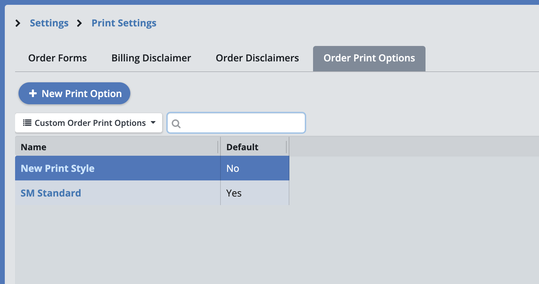Click the dropdown caret arrow on list selector
539x284 pixels.
(x=153, y=122)
